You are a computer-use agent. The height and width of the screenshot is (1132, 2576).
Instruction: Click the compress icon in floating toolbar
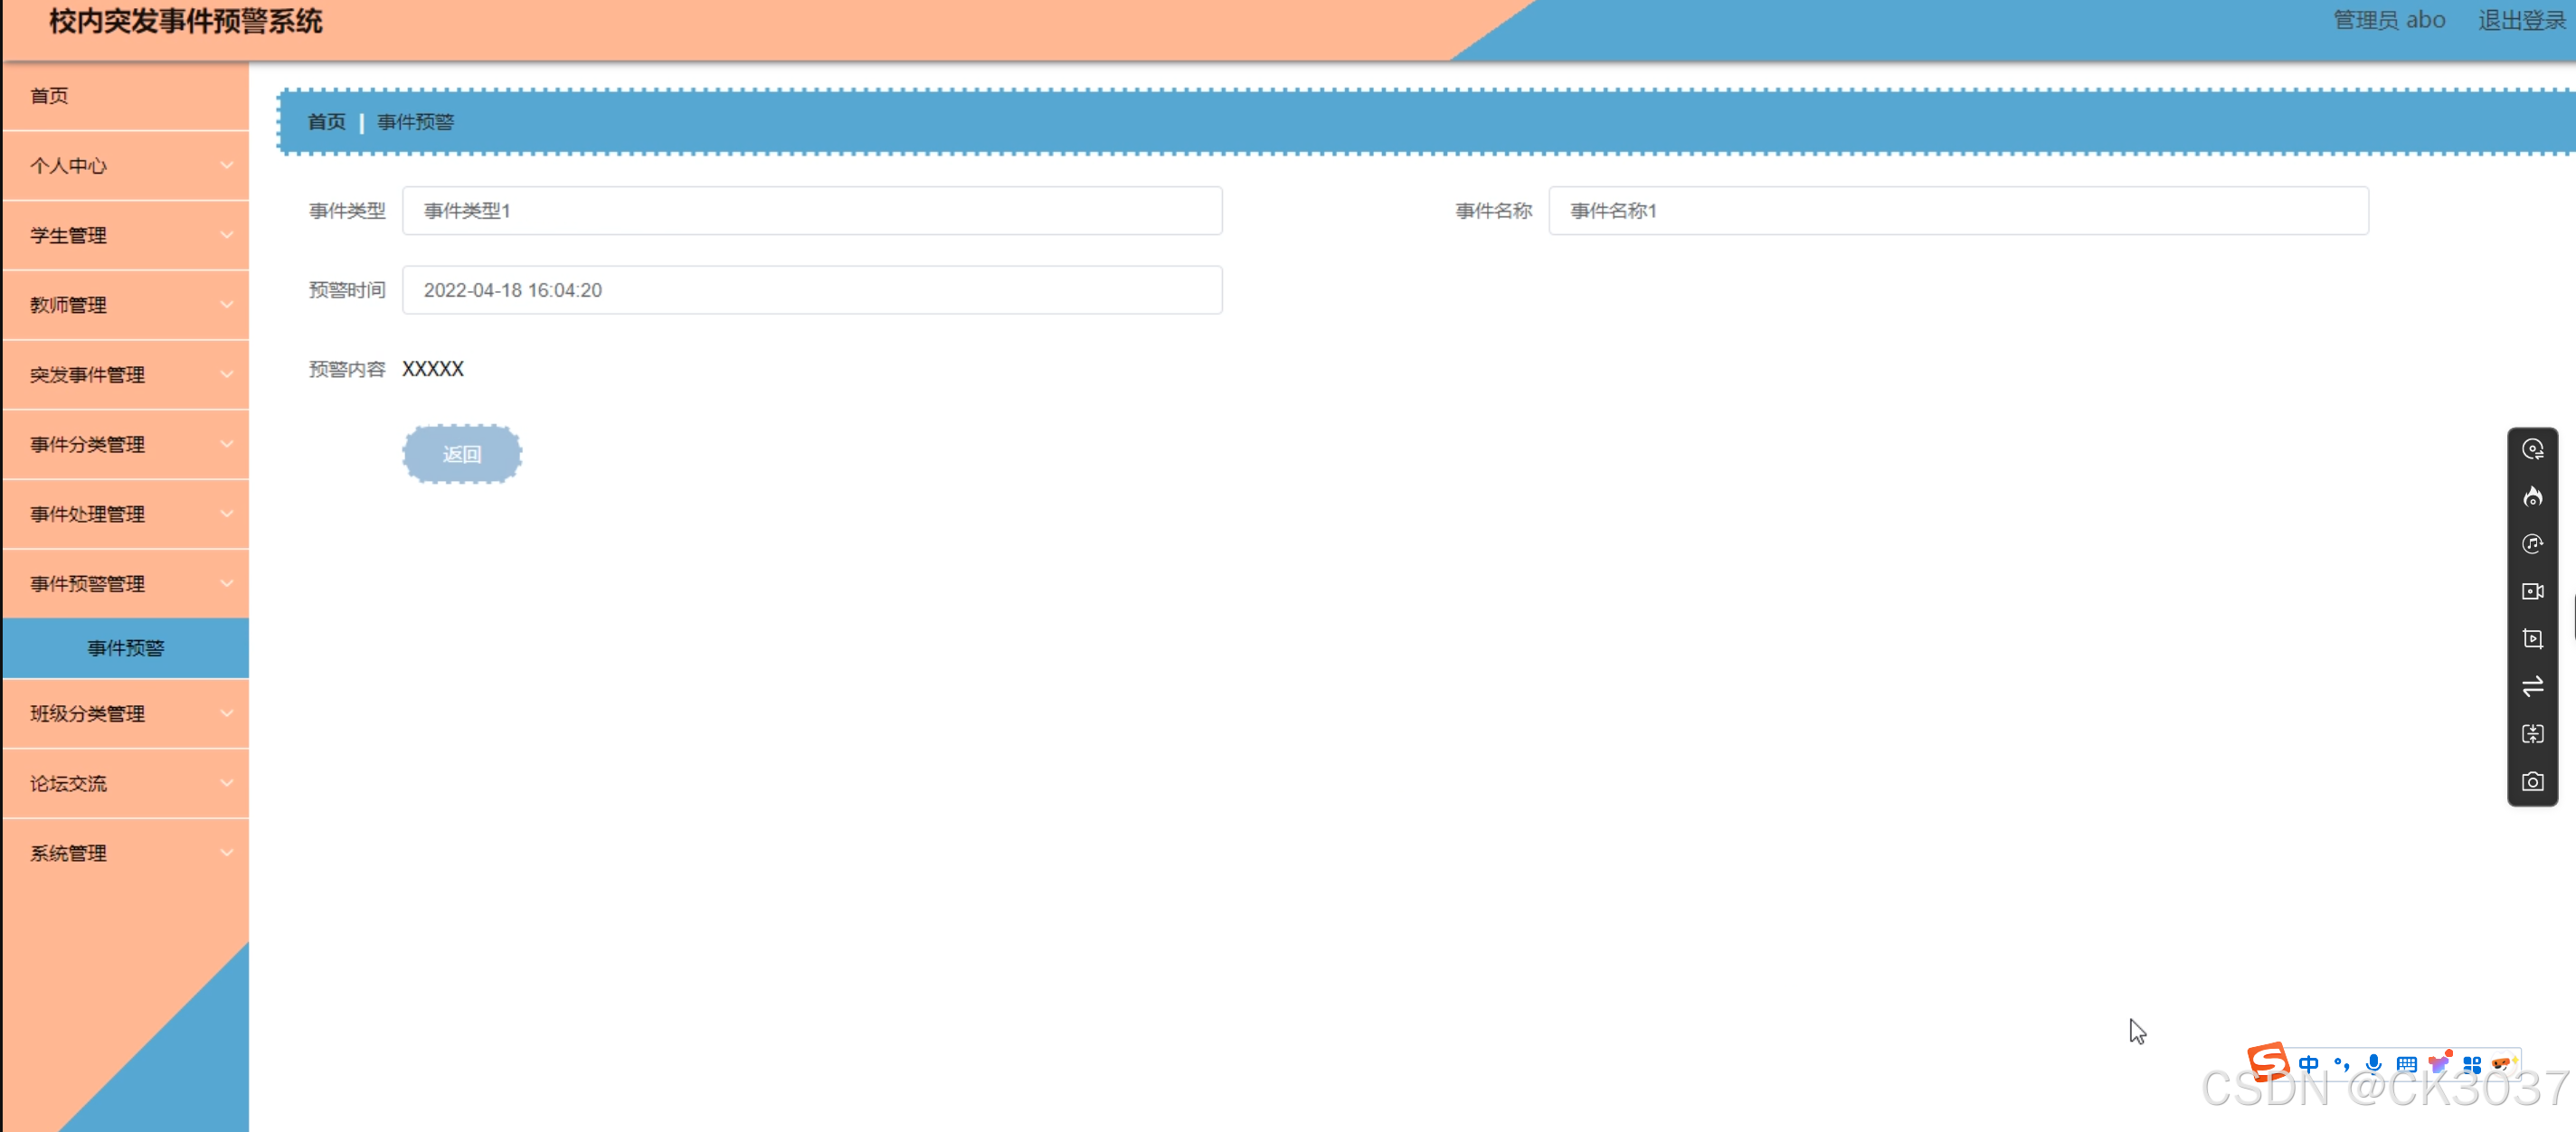(2531, 734)
